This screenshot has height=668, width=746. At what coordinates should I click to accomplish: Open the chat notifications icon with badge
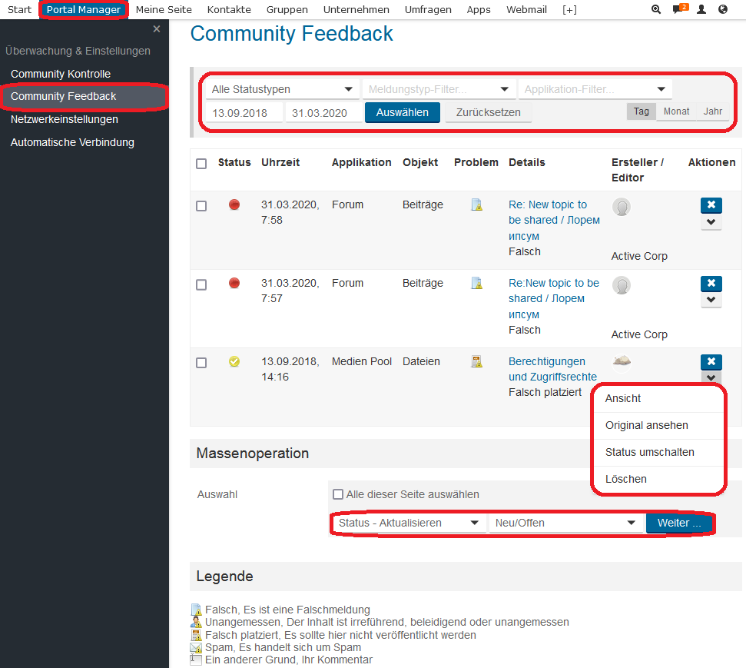680,8
